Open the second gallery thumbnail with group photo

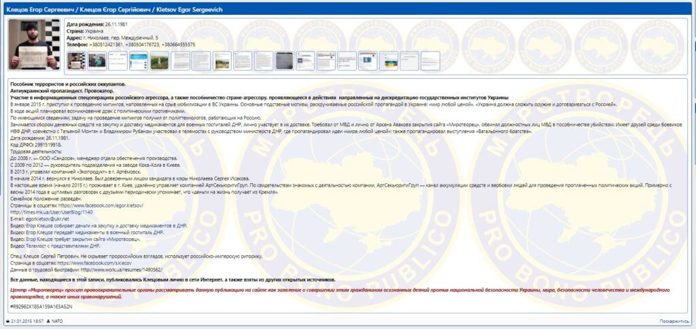[x=97, y=60]
